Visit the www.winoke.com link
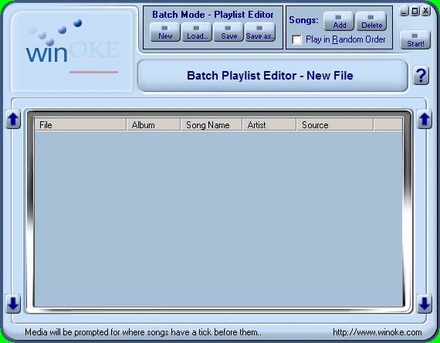The image size is (440, 343). (x=377, y=332)
